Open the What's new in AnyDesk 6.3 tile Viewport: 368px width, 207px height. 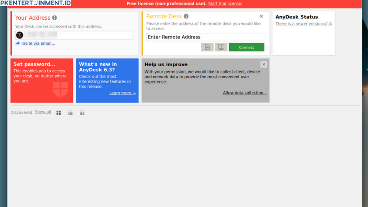point(107,81)
